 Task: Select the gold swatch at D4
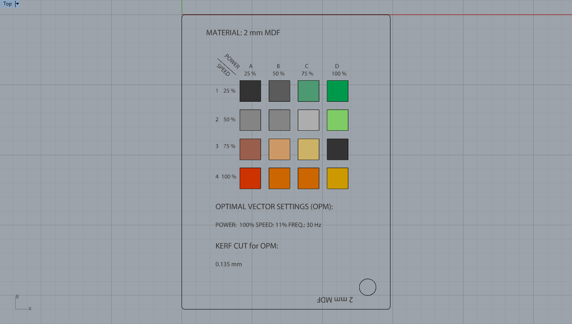[337, 178]
